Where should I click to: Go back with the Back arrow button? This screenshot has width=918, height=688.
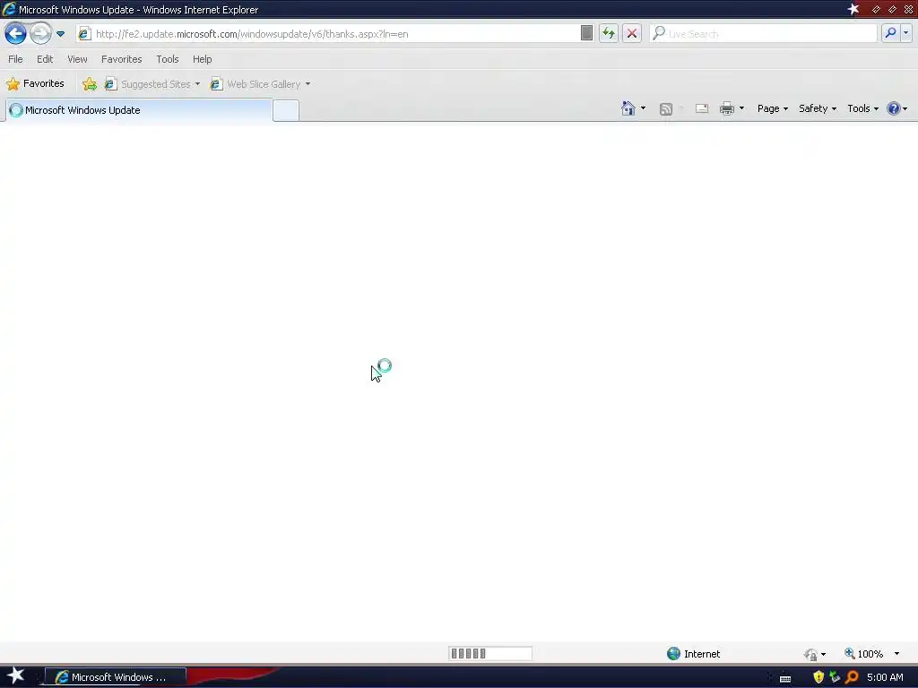coord(16,33)
